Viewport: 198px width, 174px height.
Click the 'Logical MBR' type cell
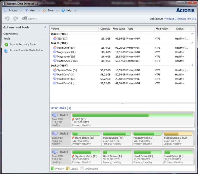pyautogui.click(x=133, y=61)
